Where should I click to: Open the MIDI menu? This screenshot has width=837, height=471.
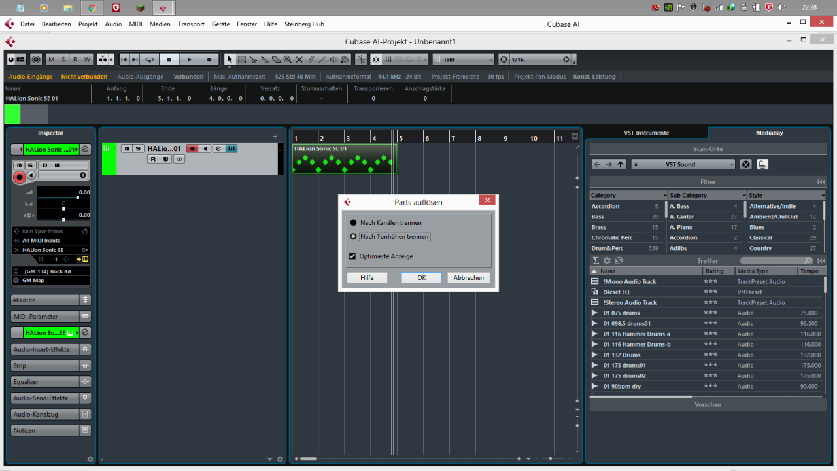coord(136,24)
